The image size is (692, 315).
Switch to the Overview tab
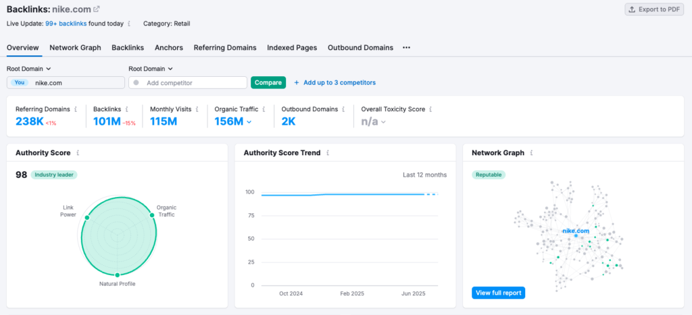tap(23, 48)
